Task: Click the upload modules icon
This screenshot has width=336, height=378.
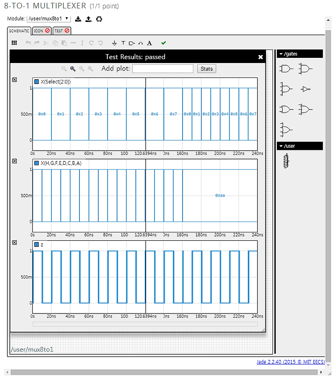Action: (89, 19)
